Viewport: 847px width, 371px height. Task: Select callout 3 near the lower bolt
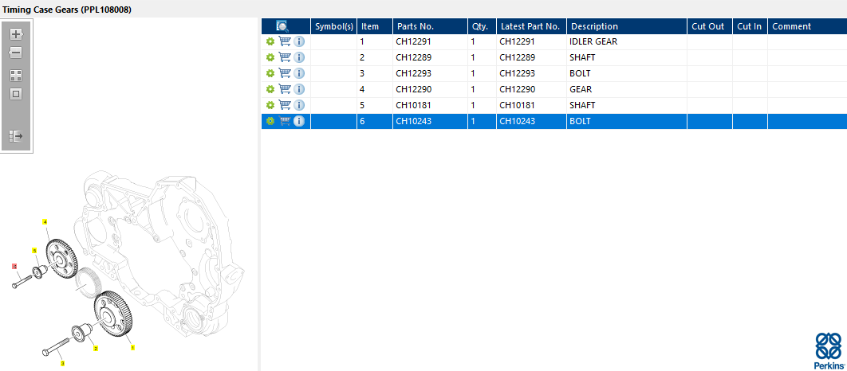[62, 364]
